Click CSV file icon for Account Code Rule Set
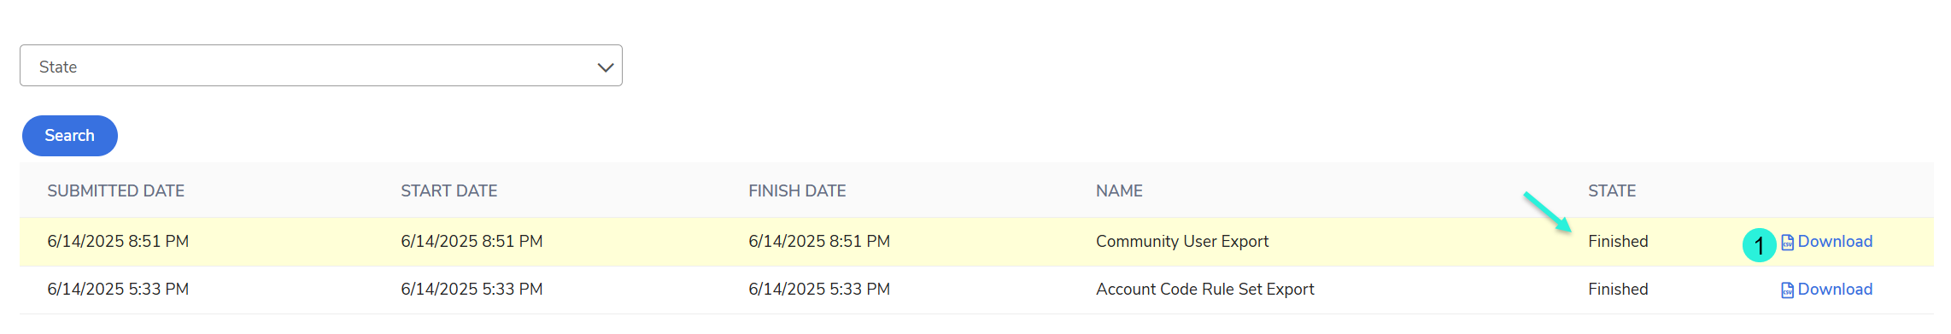This screenshot has height=334, width=1951. (x=1787, y=290)
